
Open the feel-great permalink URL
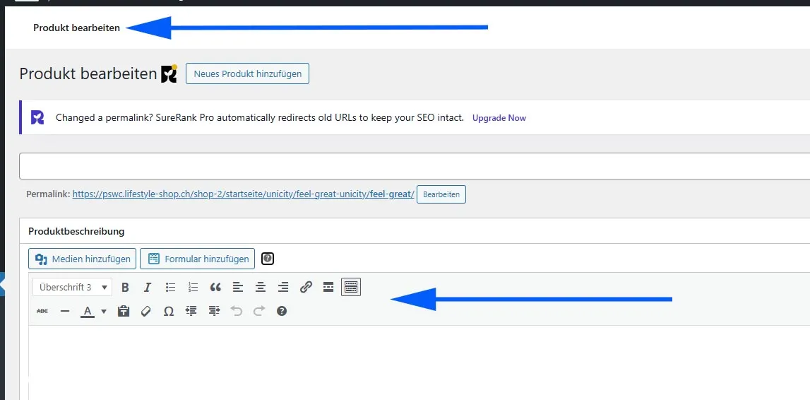pyautogui.click(x=244, y=194)
